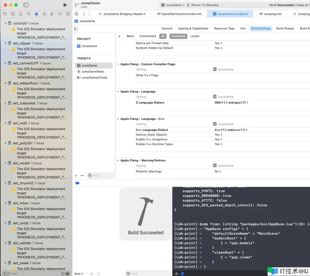Open C++ Language Dialect dropdown
310x276 pixels.
pos(231,130)
